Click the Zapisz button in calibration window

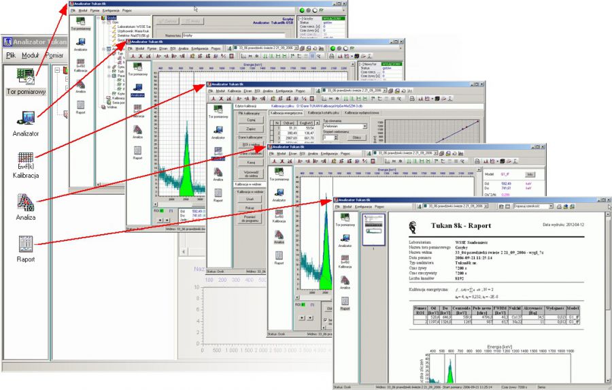[250, 129]
